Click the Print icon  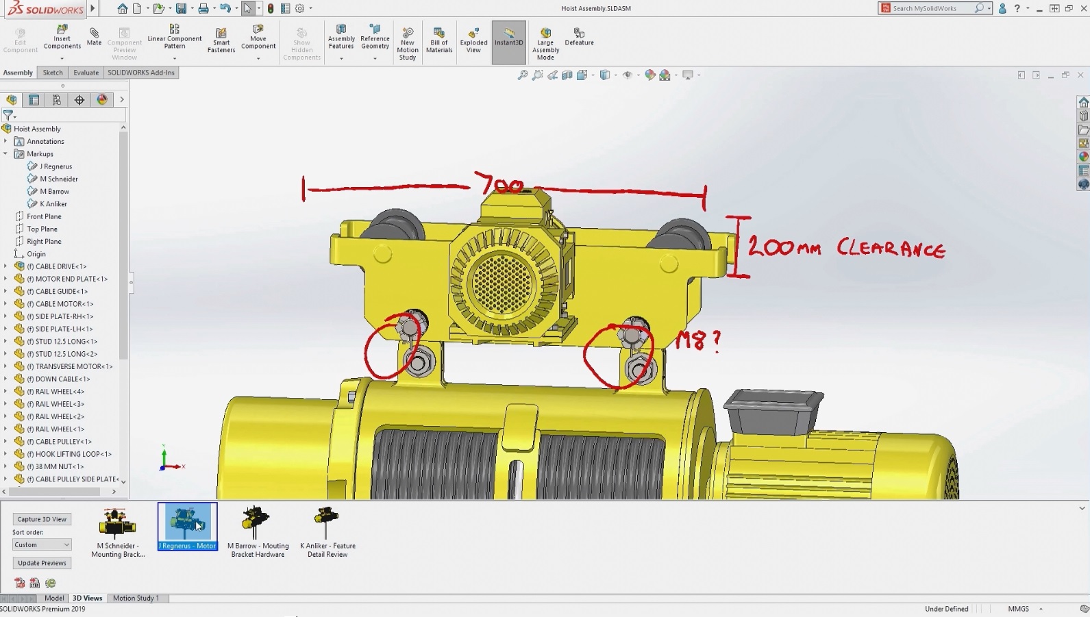tap(203, 8)
